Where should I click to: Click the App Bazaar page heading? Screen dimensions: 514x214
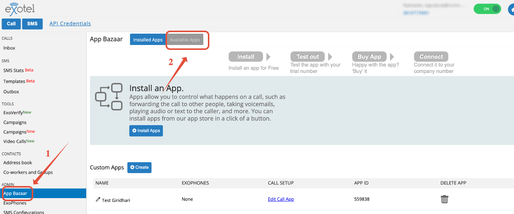point(106,39)
